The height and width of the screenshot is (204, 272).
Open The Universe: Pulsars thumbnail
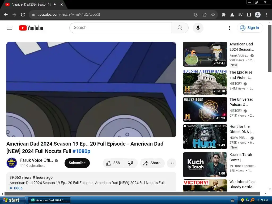point(205,109)
